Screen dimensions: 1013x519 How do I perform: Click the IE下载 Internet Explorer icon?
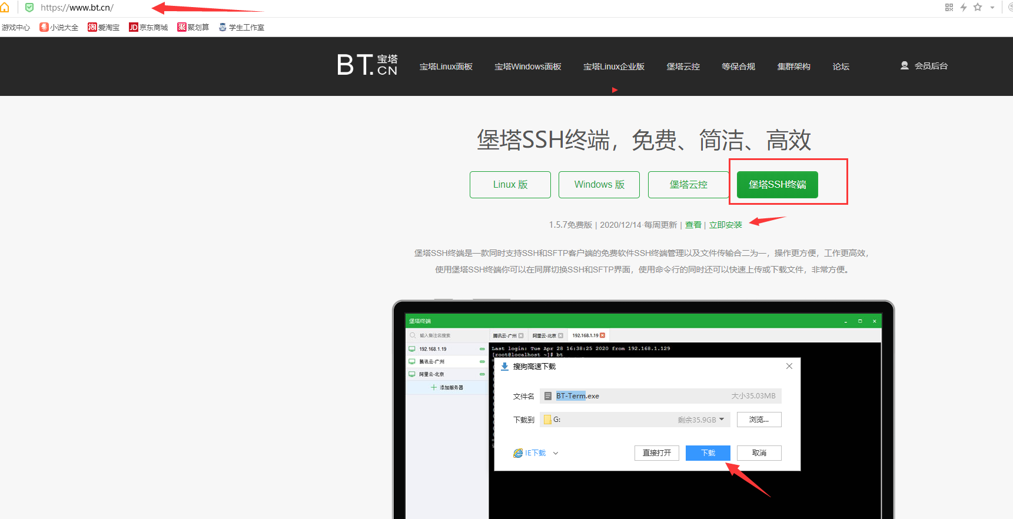(518, 453)
